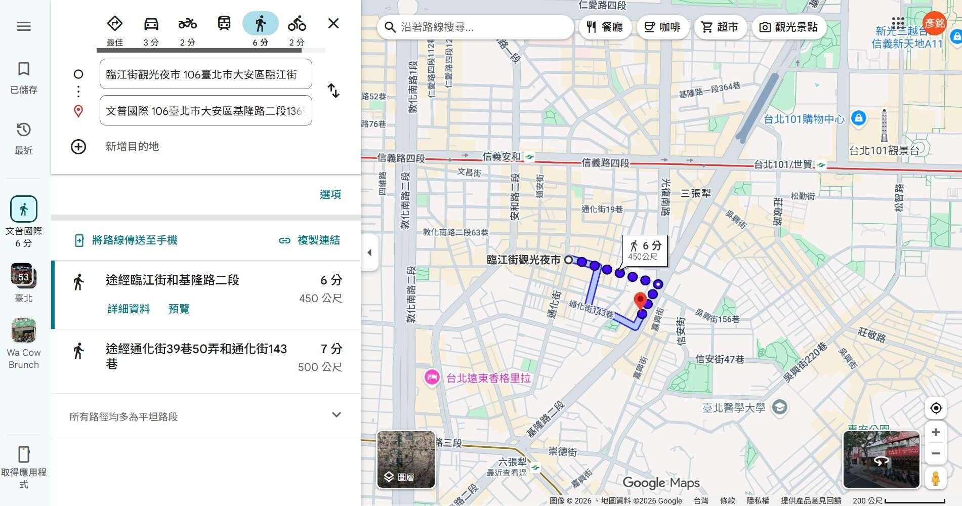
Task: Open the 已儲存 saved places tab
Action: click(24, 77)
